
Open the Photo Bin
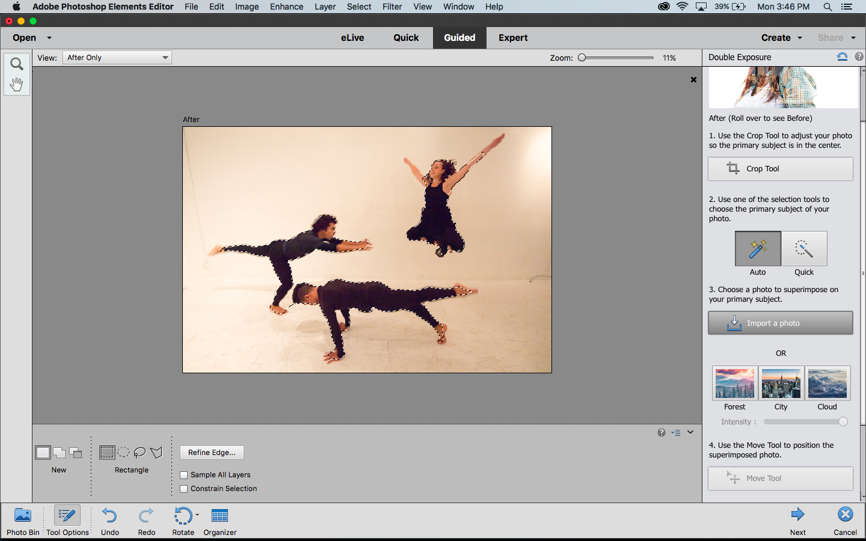pyautogui.click(x=23, y=516)
